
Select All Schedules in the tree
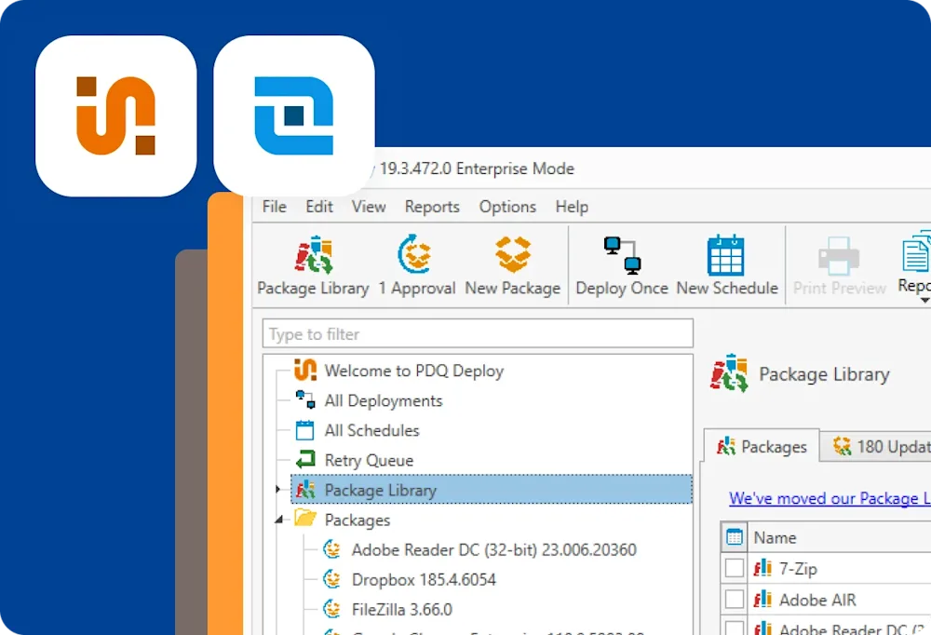371,431
